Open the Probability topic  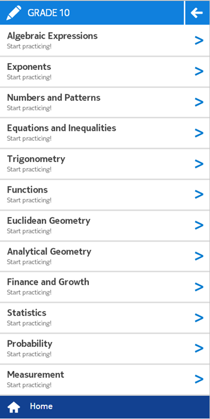(x=105, y=349)
